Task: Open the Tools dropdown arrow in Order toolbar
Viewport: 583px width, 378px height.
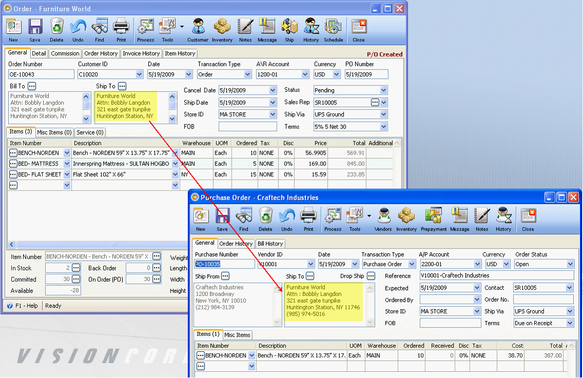Action: (x=182, y=27)
